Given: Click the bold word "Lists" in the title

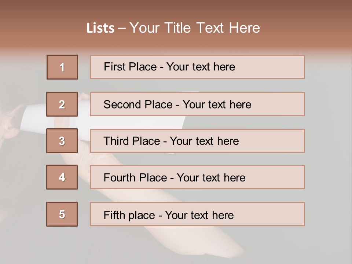Looking at the screenshot, I should 100,28.
